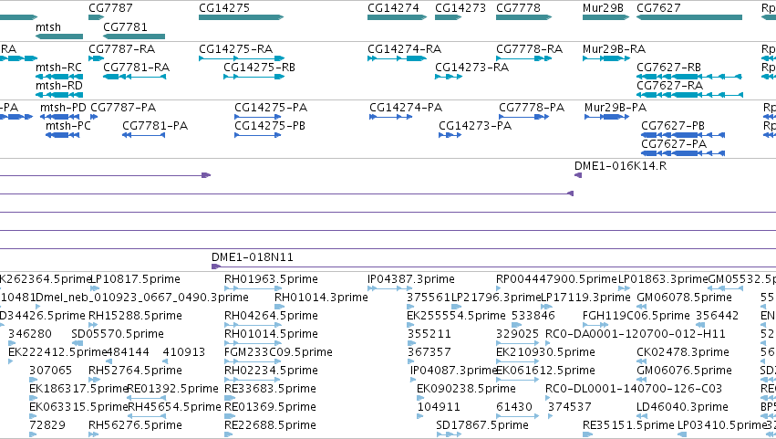
Task: Open EST RE33683.5prime
Action: [270, 389]
